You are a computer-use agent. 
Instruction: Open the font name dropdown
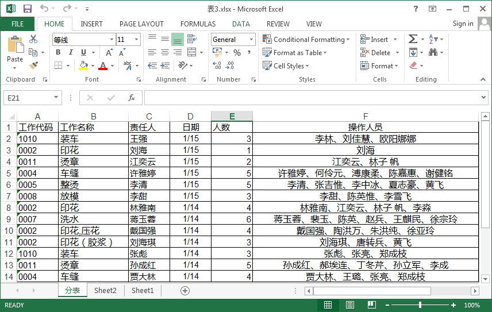click(x=112, y=40)
